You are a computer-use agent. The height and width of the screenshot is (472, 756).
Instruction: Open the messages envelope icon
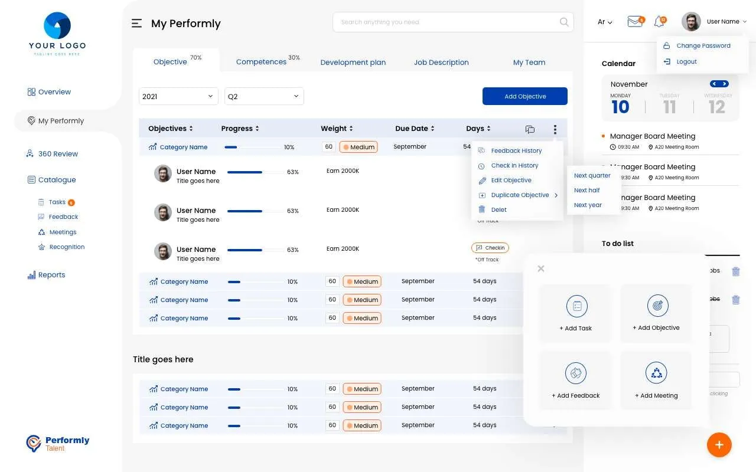[634, 21]
